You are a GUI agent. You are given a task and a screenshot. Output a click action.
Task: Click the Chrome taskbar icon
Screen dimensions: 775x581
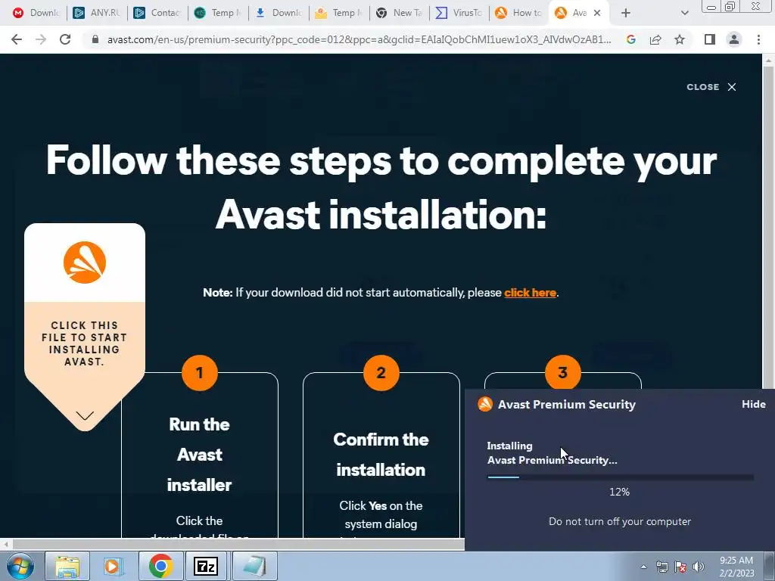pyautogui.click(x=160, y=566)
